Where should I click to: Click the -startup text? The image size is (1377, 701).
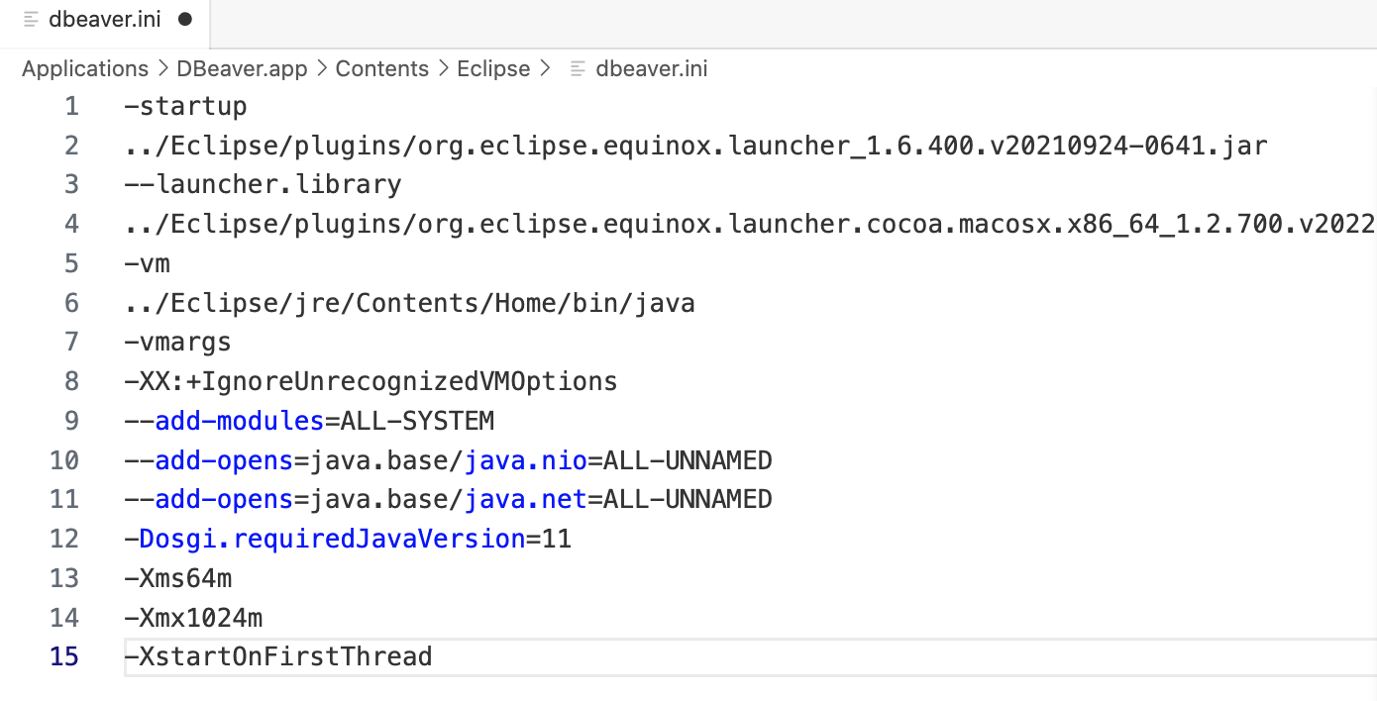(x=186, y=106)
